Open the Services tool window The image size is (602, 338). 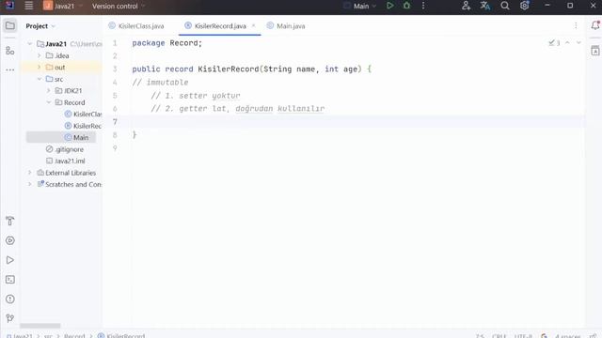10,240
